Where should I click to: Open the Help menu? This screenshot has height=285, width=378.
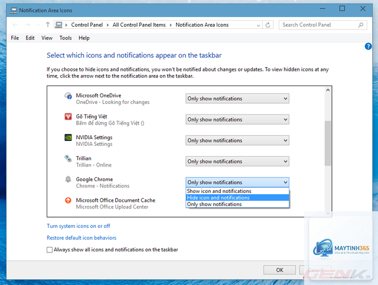pyautogui.click(x=84, y=38)
